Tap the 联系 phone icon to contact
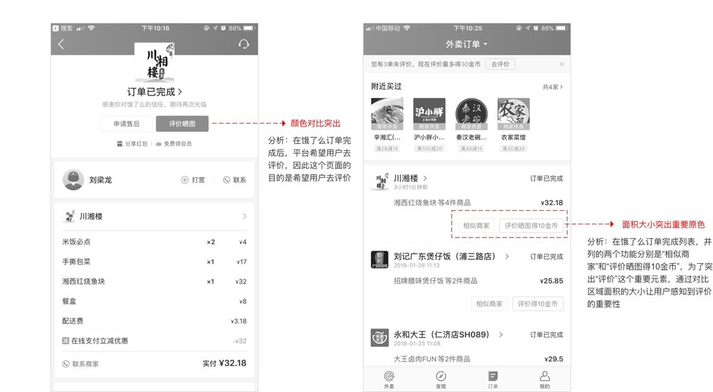 [226, 179]
